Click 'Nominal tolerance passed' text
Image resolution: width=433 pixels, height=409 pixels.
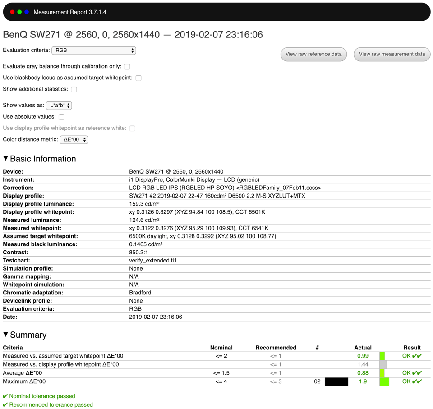point(42,396)
